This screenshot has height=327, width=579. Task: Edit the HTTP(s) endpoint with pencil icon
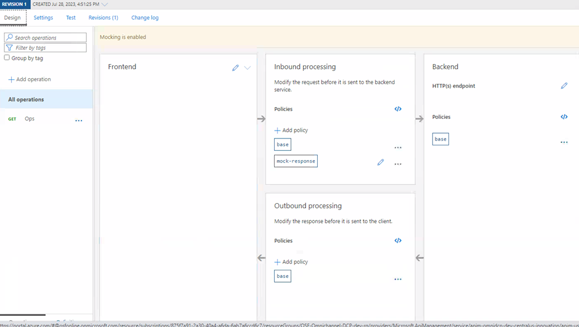click(564, 86)
